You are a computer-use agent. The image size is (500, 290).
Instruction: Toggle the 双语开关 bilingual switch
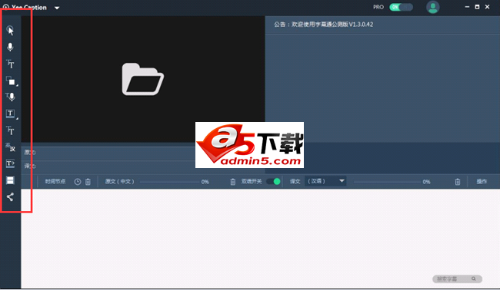pos(274,181)
